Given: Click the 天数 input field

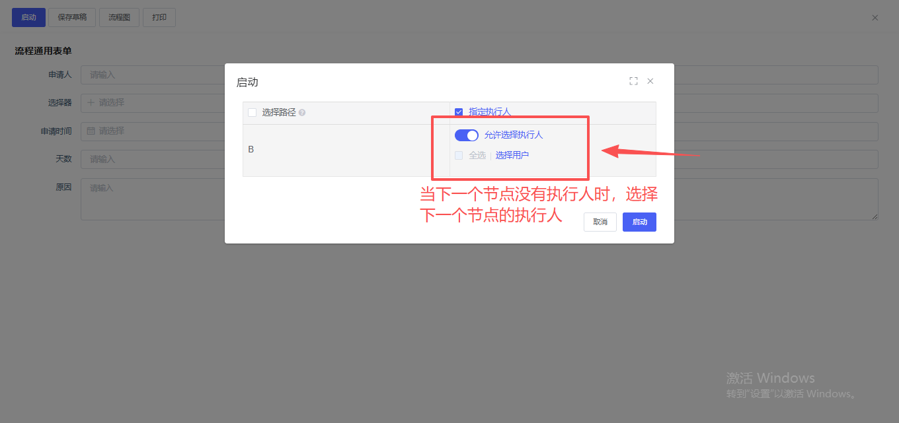Looking at the screenshot, I should 152,159.
